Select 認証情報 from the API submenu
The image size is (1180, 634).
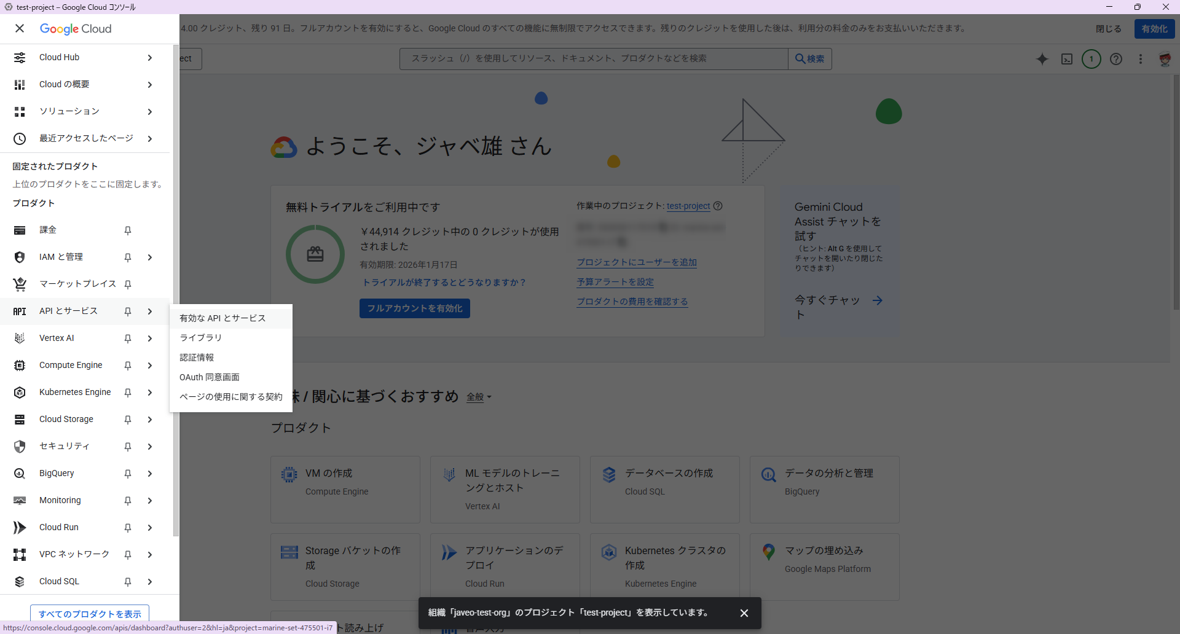click(197, 358)
